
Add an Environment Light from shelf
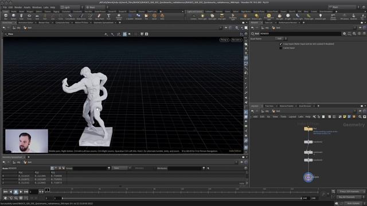[x=269, y=17]
